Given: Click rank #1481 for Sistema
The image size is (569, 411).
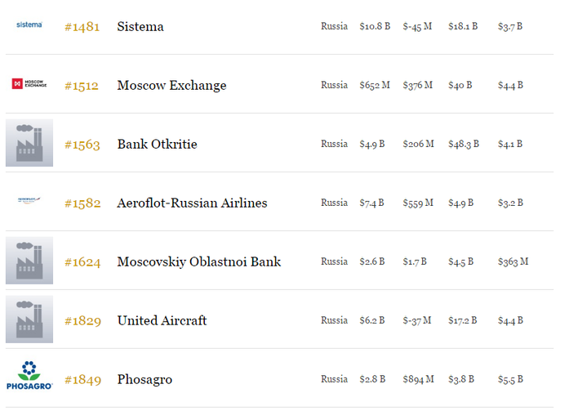Looking at the screenshot, I should click(82, 27).
